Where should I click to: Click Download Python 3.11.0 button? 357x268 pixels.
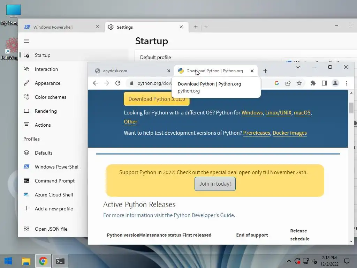click(x=157, y=99)
